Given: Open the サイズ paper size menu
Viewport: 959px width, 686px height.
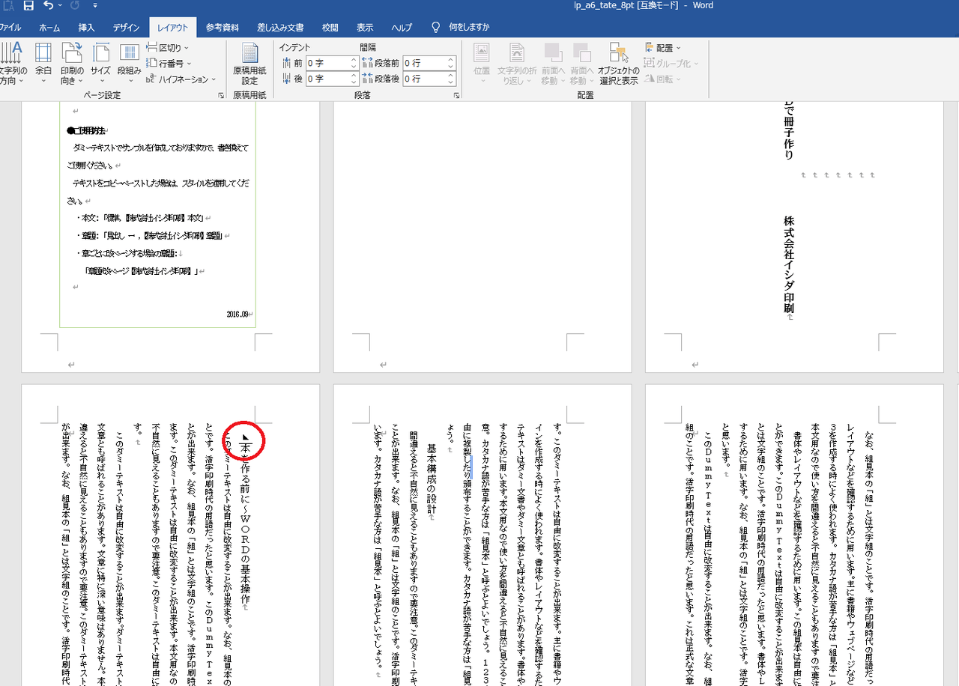Looking at the screenshot, I should [100, 63].
